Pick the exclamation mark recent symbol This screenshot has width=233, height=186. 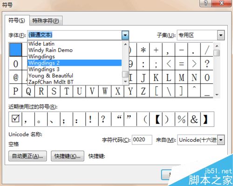click(92, 119)
